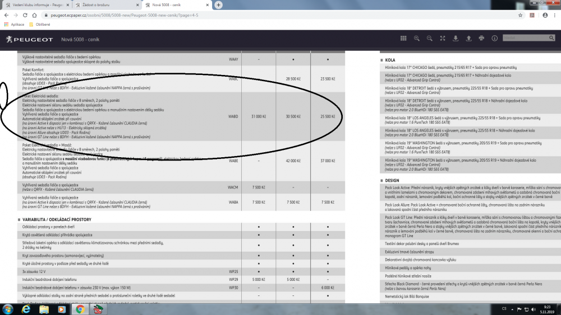Image resolution: width=561 pixels, height=315 pixels.
Task: Open the media player taskbar icon
Action: point(62,309)
